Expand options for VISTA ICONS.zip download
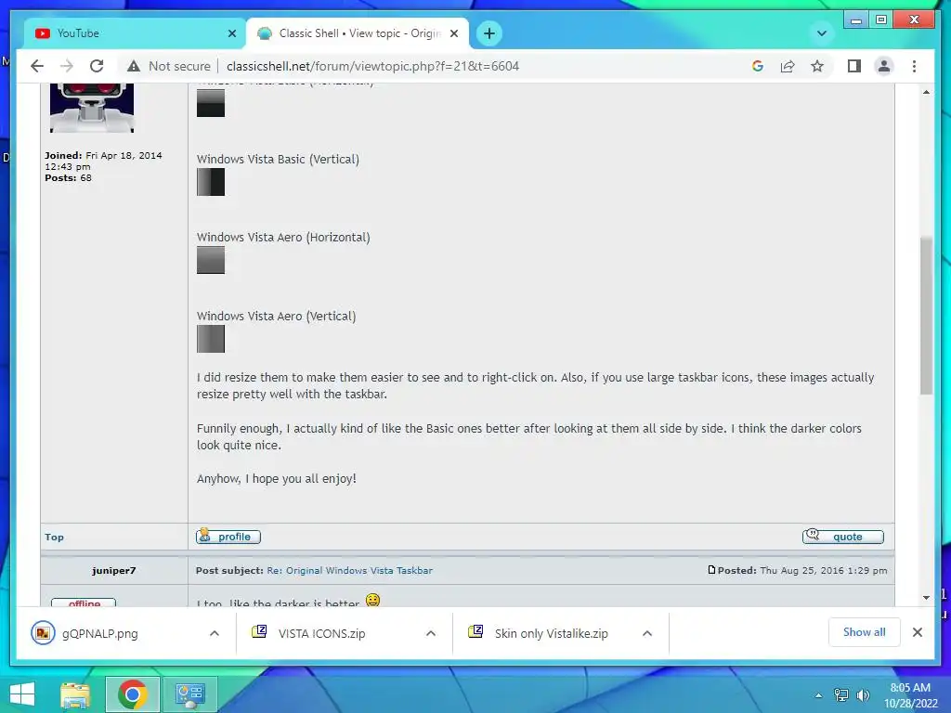 pyautogui.click(x=431, y=633)
